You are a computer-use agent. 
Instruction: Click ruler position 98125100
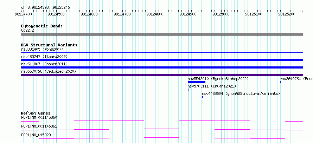click(254, 14)
